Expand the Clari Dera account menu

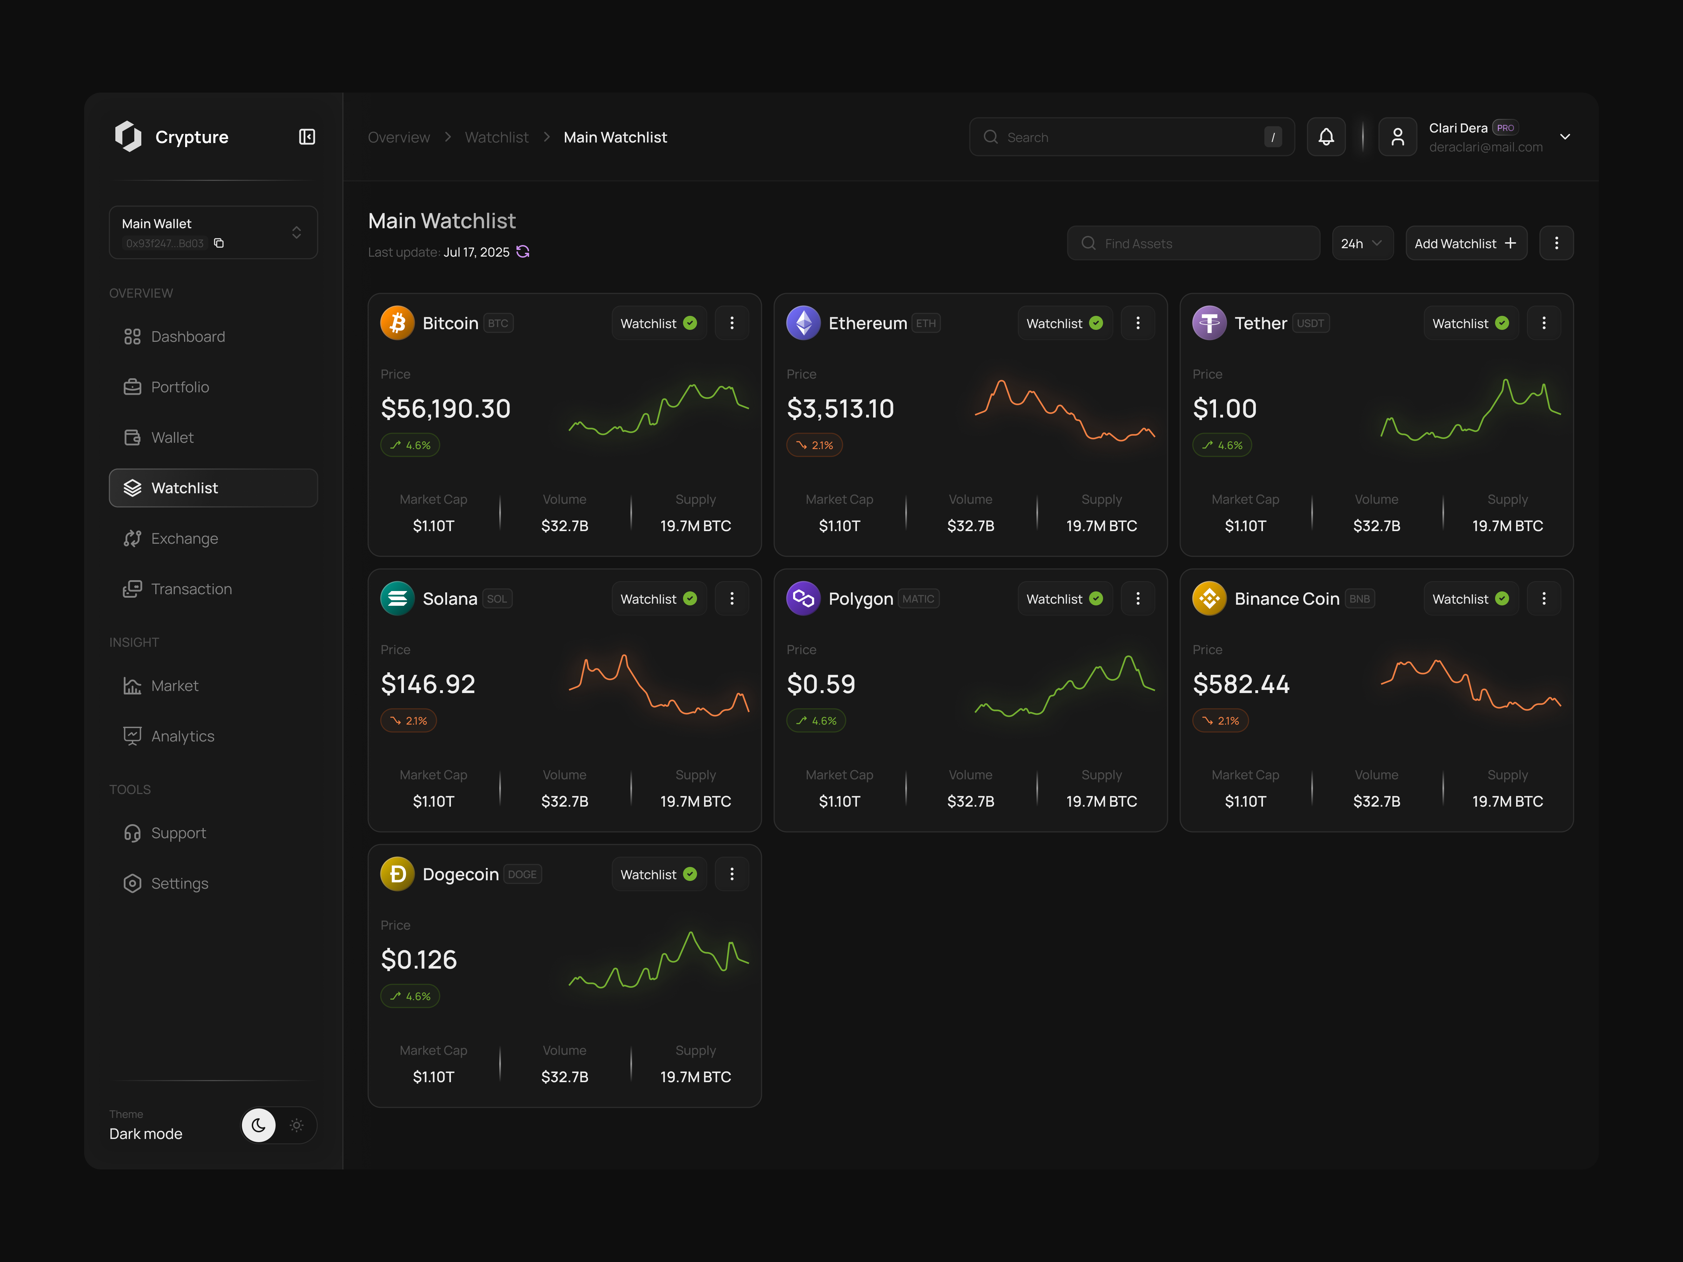click(x=1565, y=137)
